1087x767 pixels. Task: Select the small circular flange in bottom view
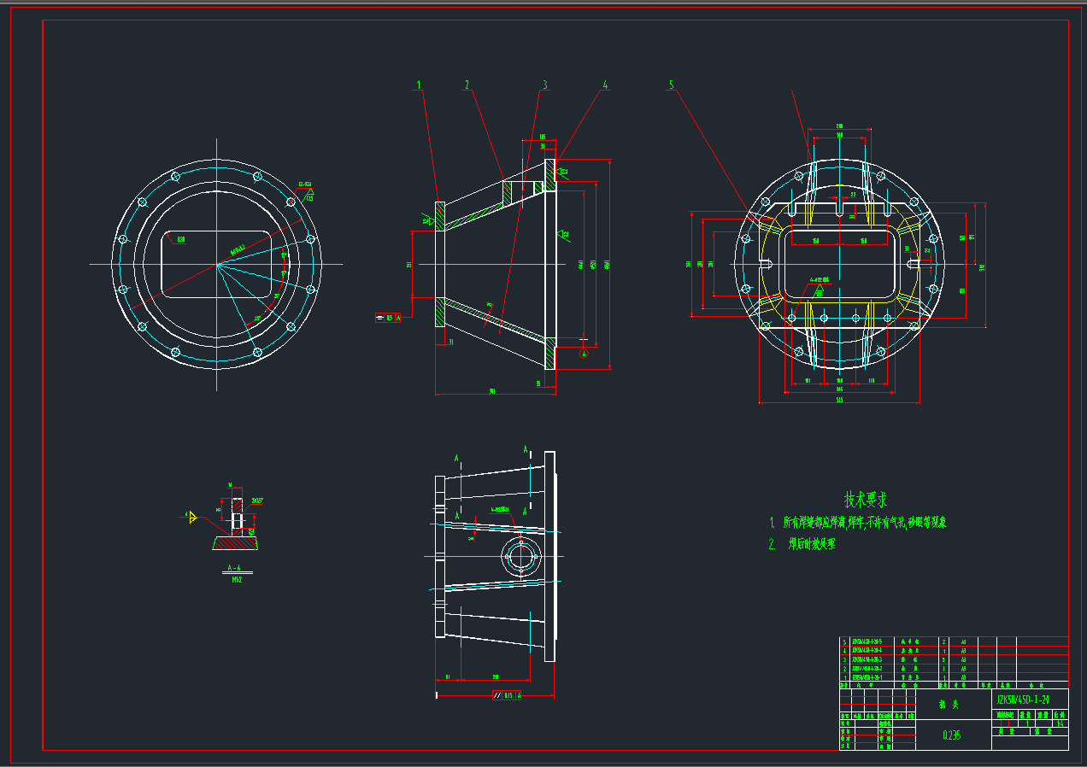pyautogui.click(x=520, y=556)
